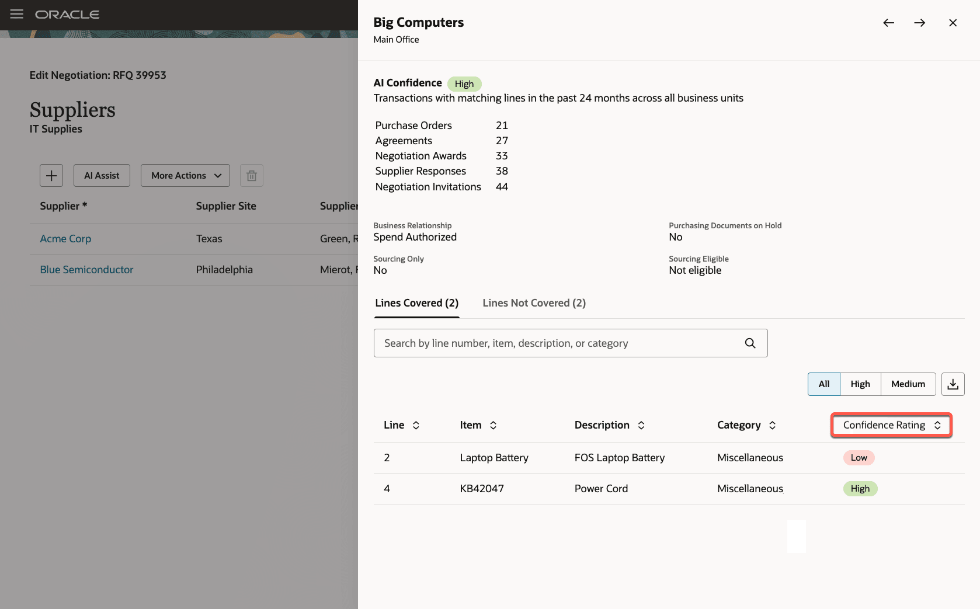Image resolution: width=980 pixels, height=609 pixels.
Task: Open the Acme Corp supplier record
Action: [65, 238]
